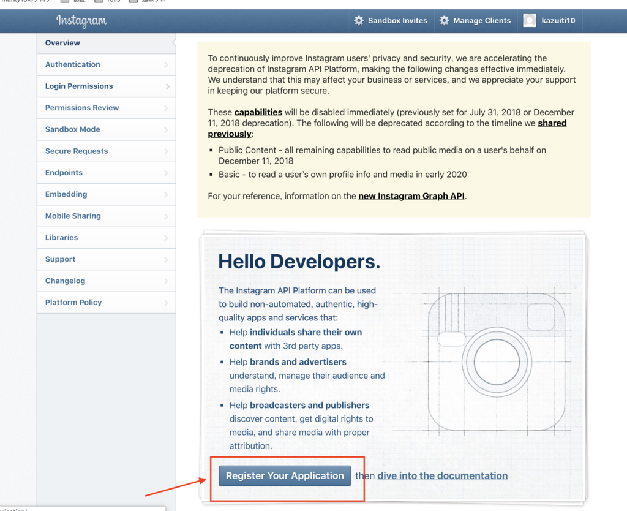The width and height of the screenshot is (627, 511).
Task: Click chevron beside Platform Policy
Action: click(x=167, y=303)
